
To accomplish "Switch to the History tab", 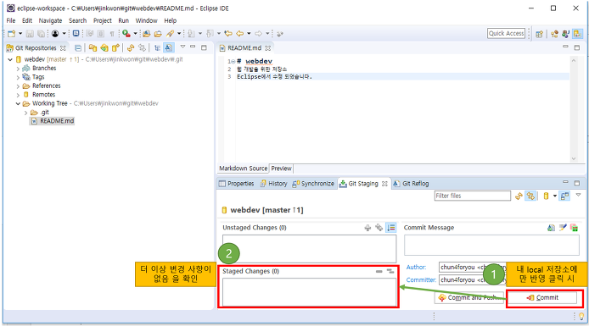I will (x=274, y=184).
